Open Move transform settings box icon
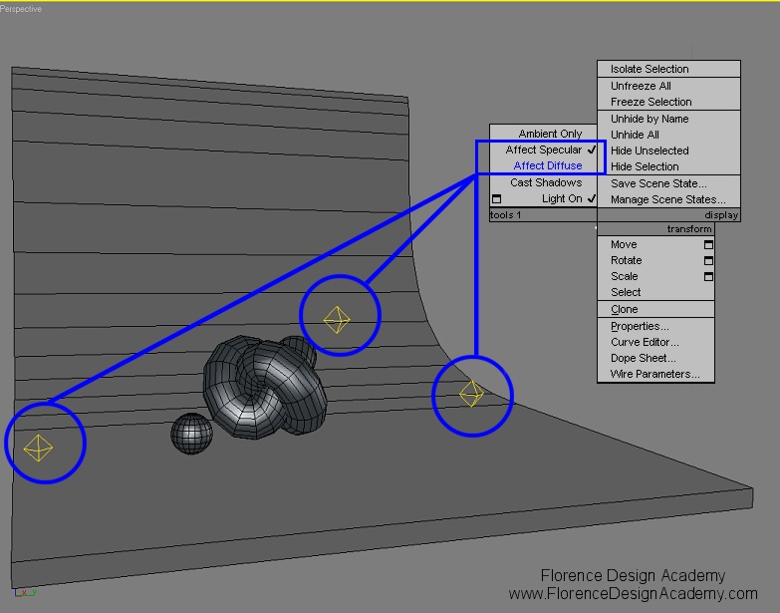The image size is (780, 613). pyautogui.click(x=708, y=244)
